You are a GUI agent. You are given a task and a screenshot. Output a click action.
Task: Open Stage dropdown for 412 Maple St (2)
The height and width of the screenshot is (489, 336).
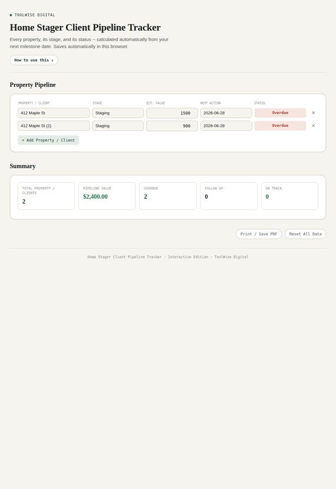click(x=118, y=126)
